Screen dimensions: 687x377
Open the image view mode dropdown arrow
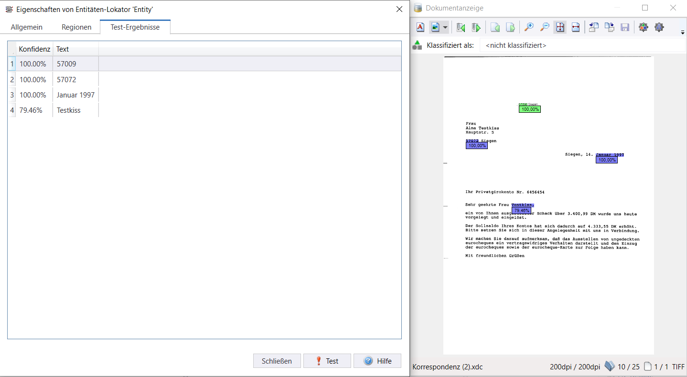445,27
